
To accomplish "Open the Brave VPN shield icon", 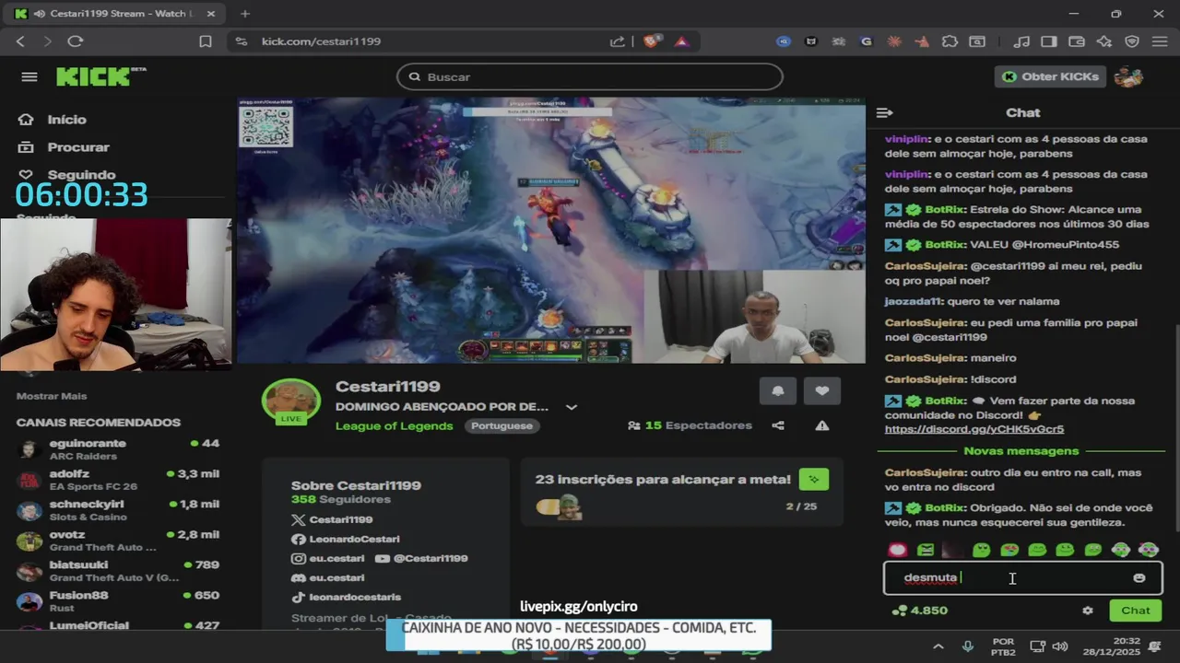I will [x=1132, y=41].
